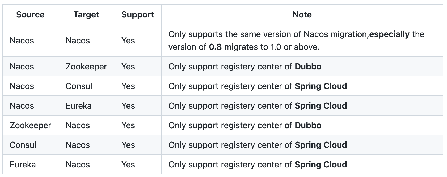Select Zookeeper in the Target column
The image size is (447, 177).
[86, 67]
